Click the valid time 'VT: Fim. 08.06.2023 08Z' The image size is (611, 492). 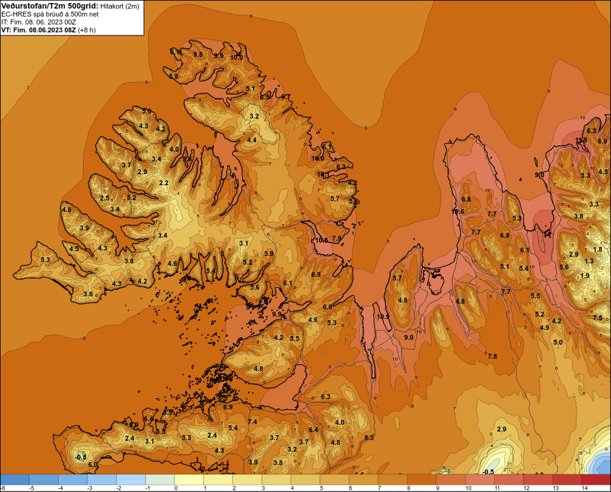(38, 30)
